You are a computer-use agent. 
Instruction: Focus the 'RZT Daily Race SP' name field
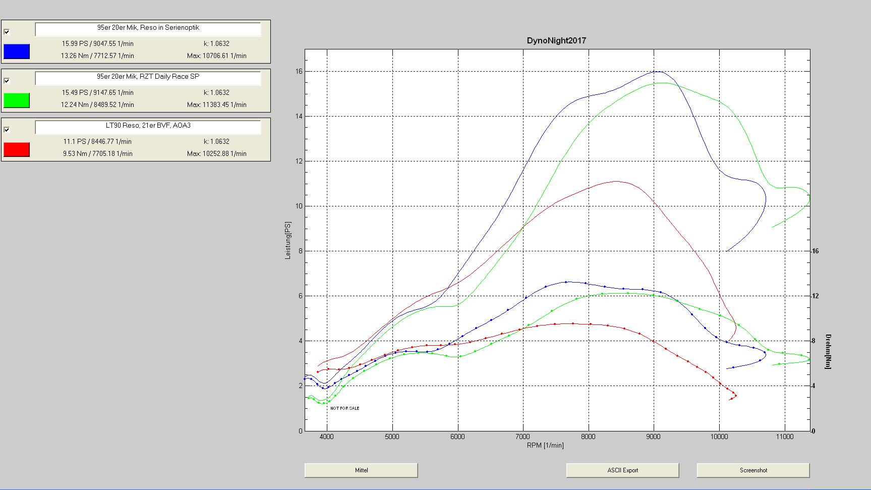click(x=148, y=78)
